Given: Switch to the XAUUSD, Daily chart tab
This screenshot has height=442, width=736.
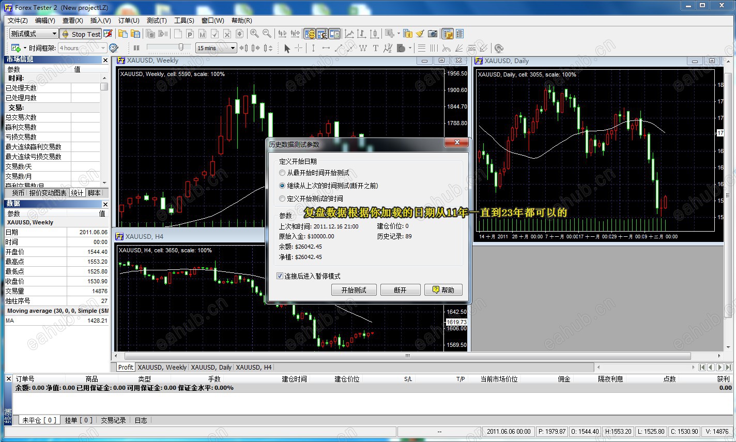Looking at the screenshot, I should (x=211, y=367).
